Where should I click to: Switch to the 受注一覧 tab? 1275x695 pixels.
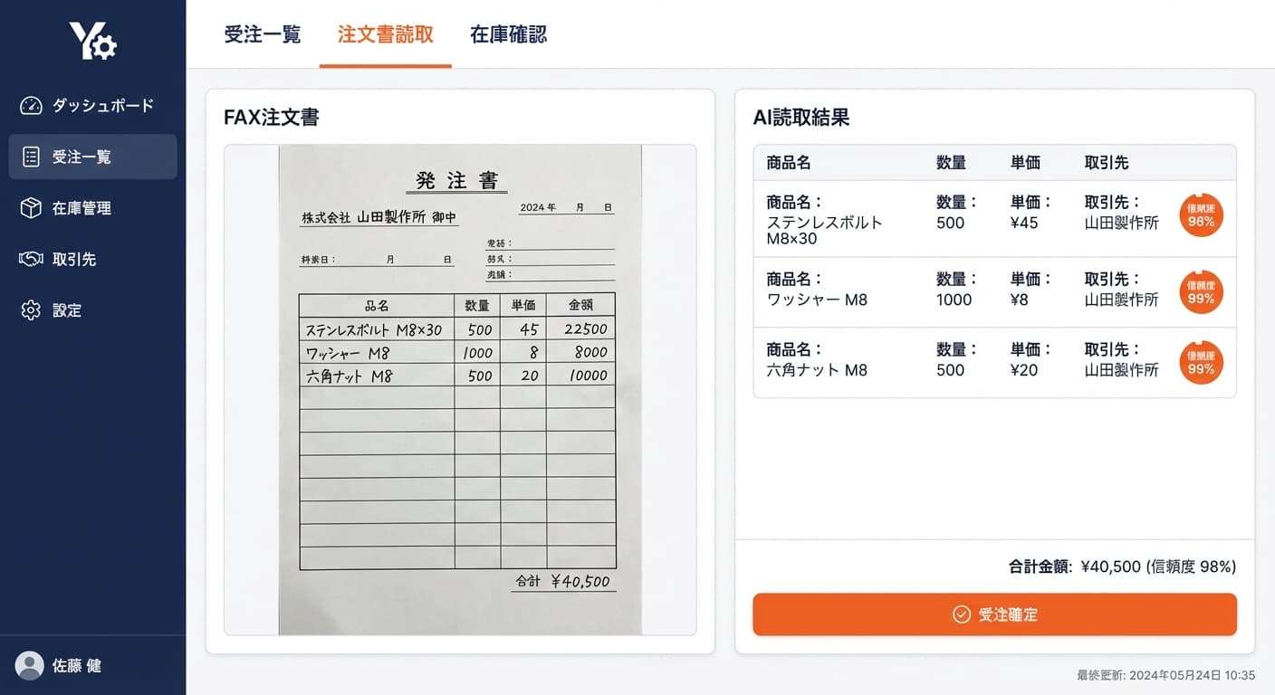click(262, 35)
